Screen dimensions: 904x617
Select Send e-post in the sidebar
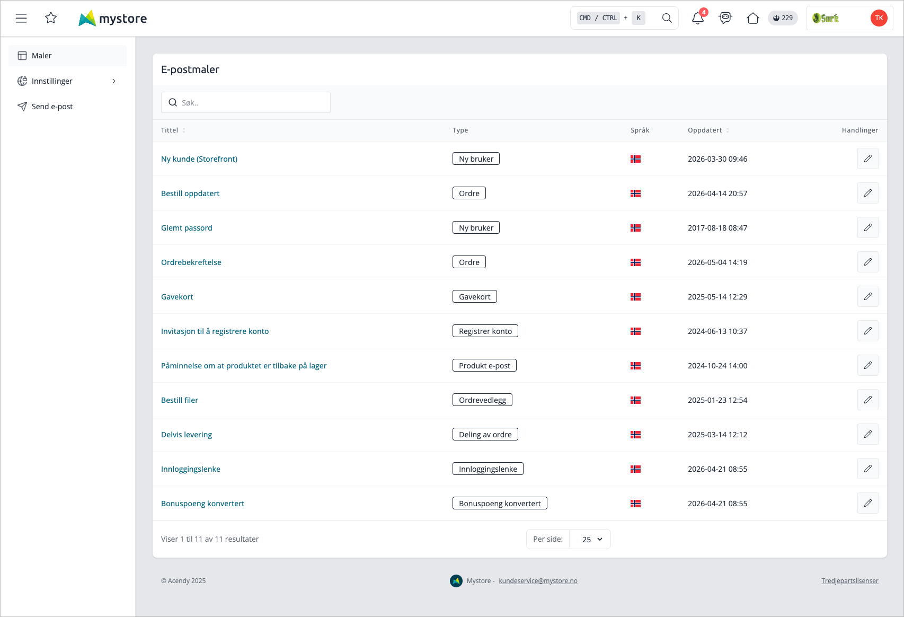pyautogui.click(x=68, y=107)
